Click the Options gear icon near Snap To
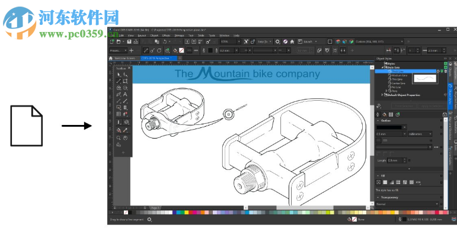Viewport: 457px width, 241px height. [277, 41]
